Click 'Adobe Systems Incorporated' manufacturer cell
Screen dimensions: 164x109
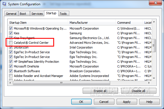pyautogui.click(x=89, y=76)
